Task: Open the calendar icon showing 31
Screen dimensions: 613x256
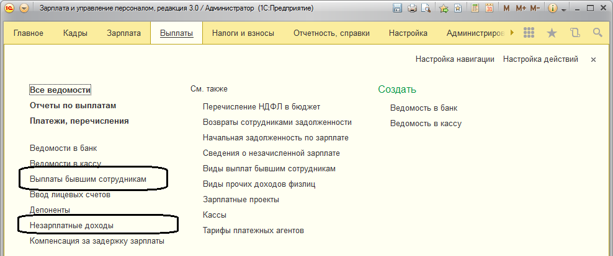Action: (x=489, y=8)
